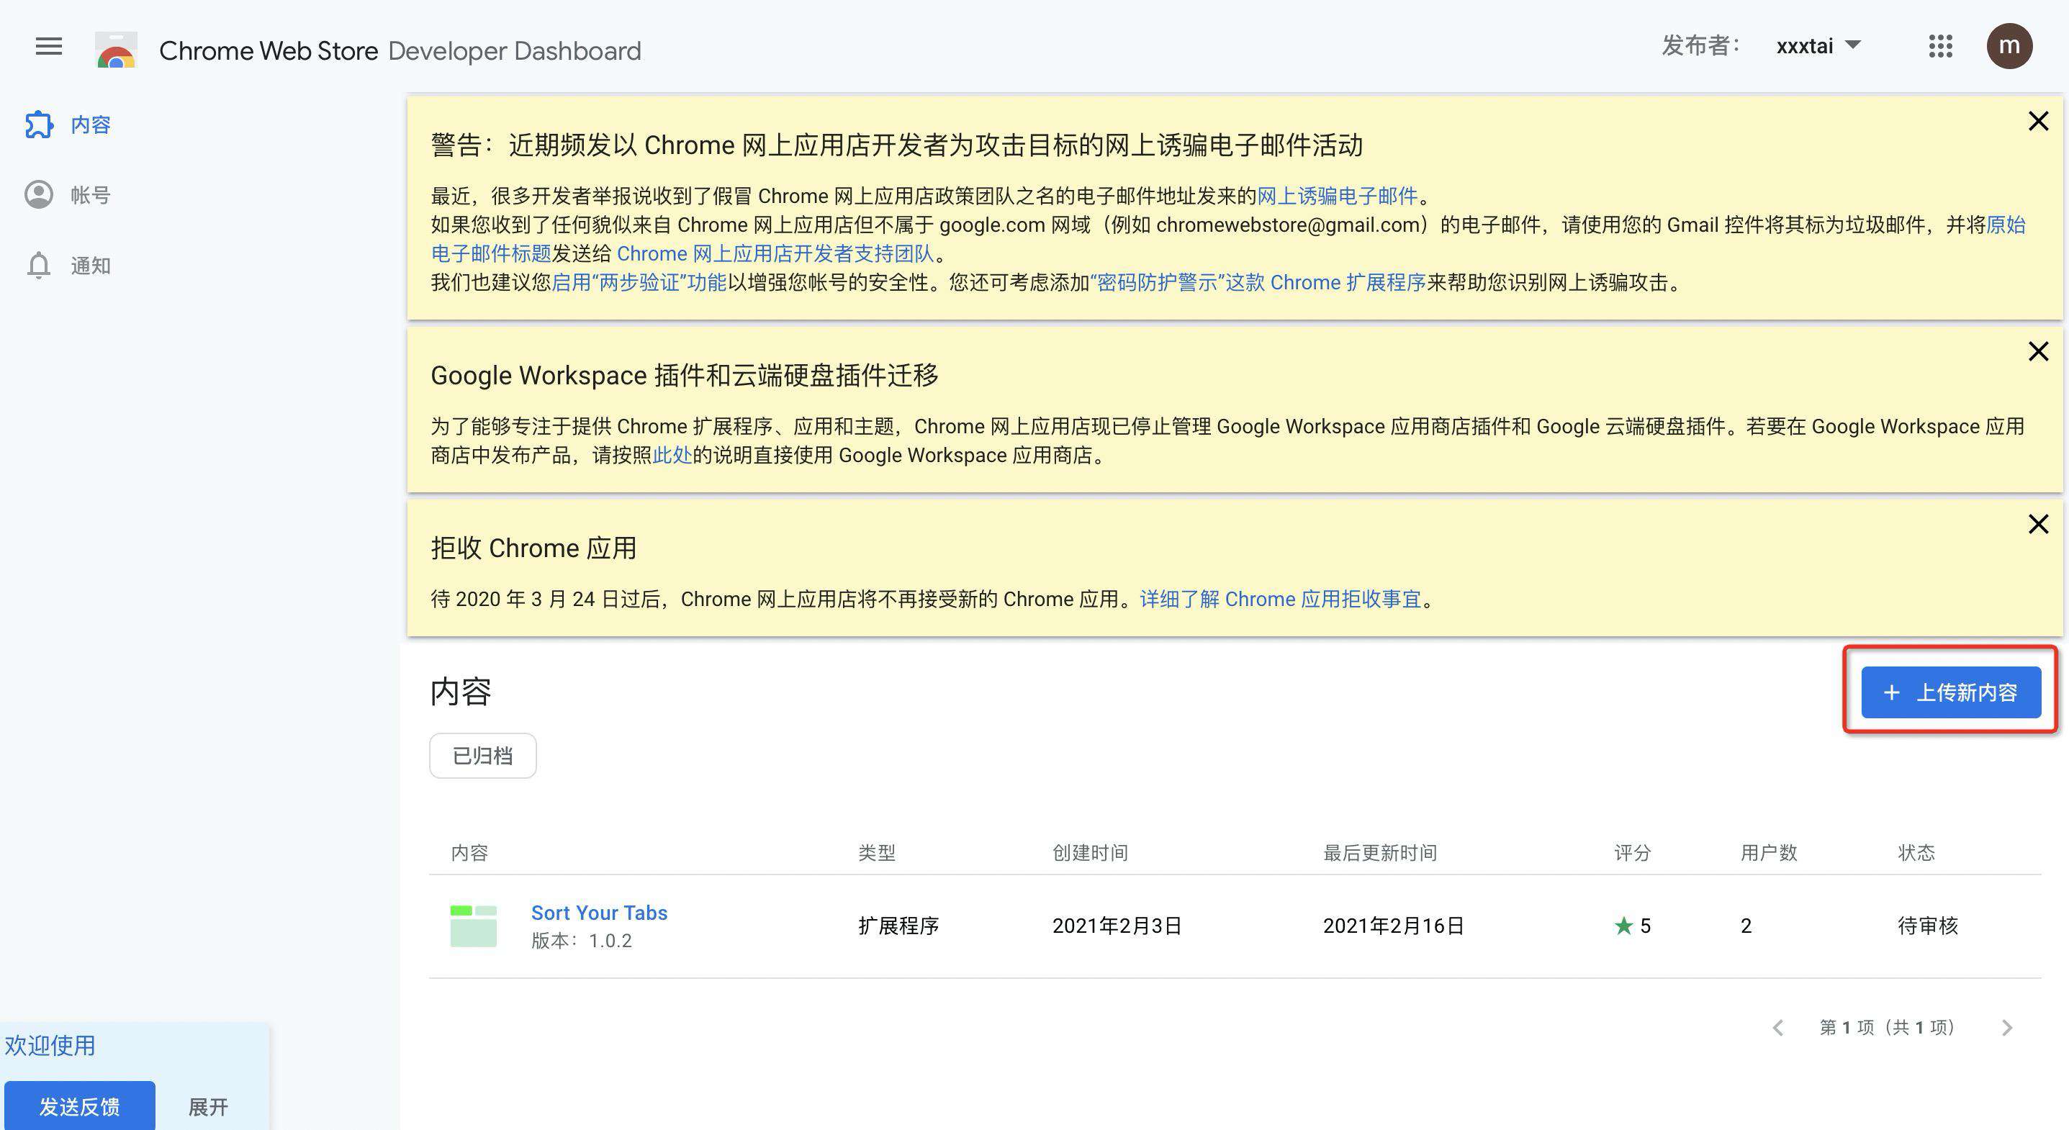The height and width of the screenshot is (1130, 2069).
Task: Click the 最后更新时间 column header
Action: pos(1380,853)
